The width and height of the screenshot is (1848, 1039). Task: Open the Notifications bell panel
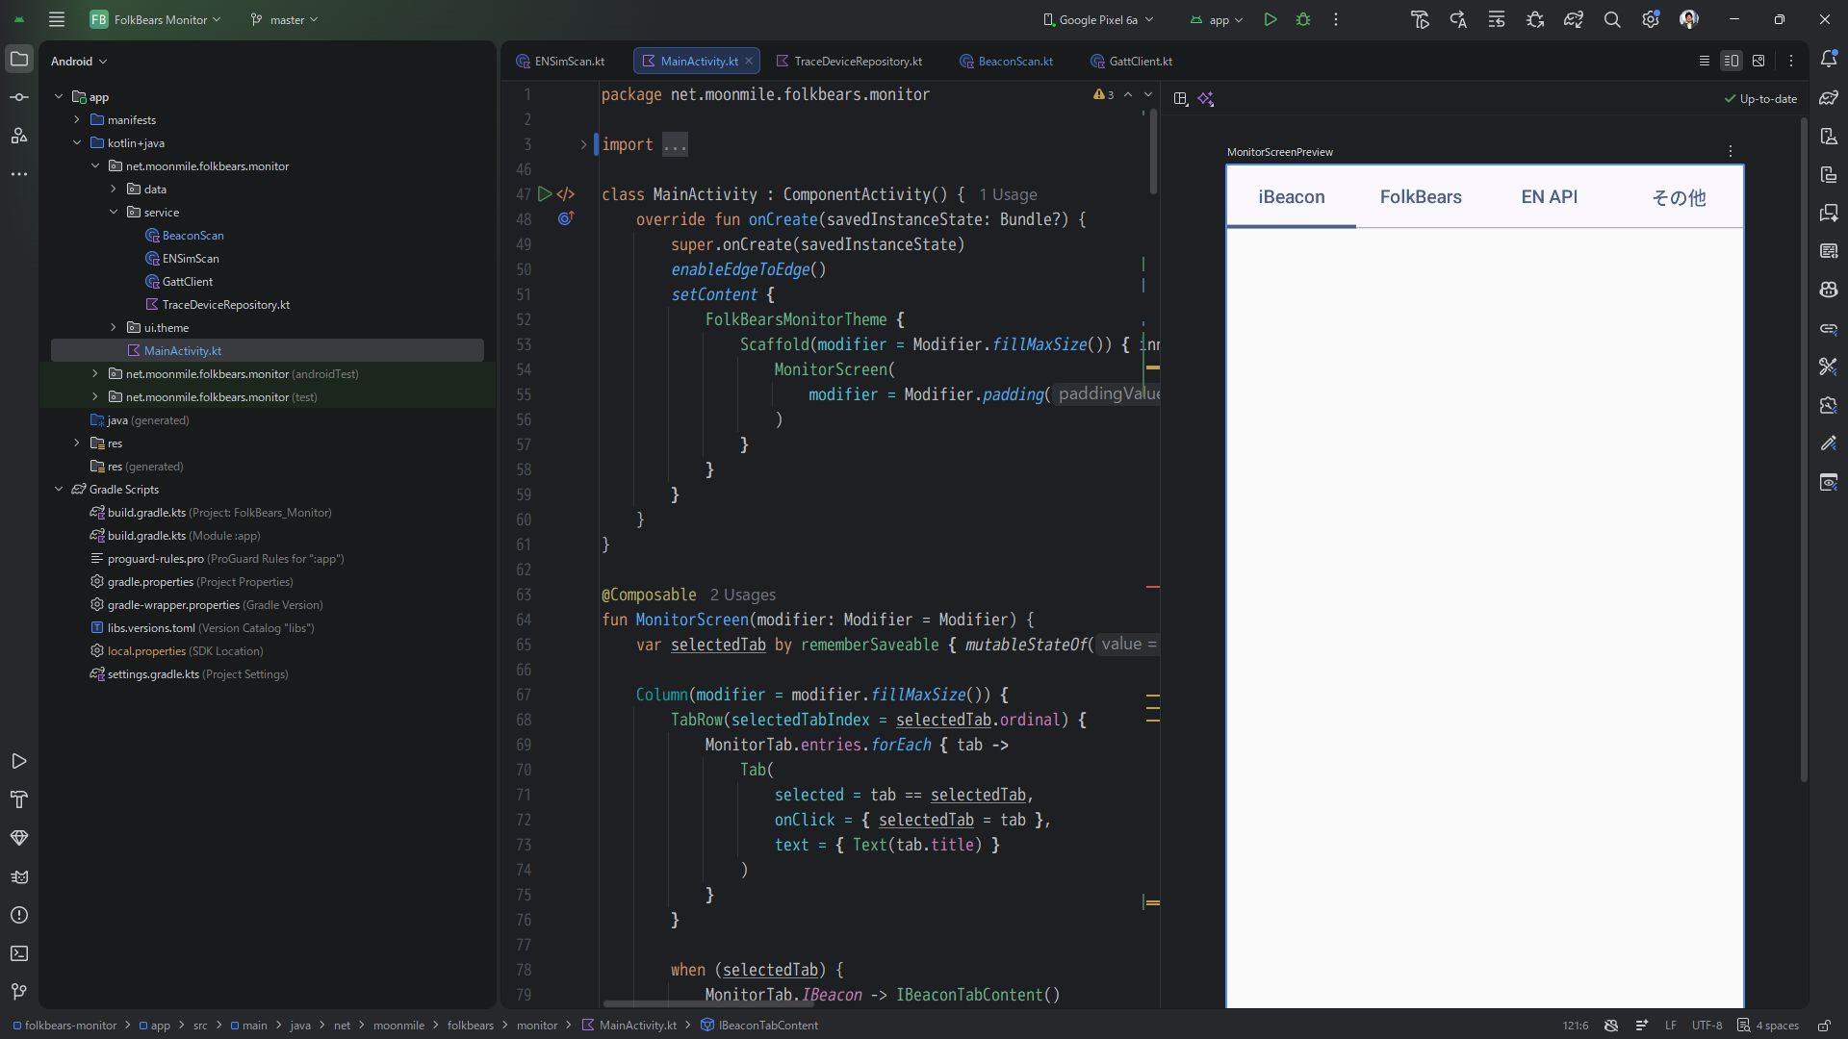click(x=1829, y=60)
